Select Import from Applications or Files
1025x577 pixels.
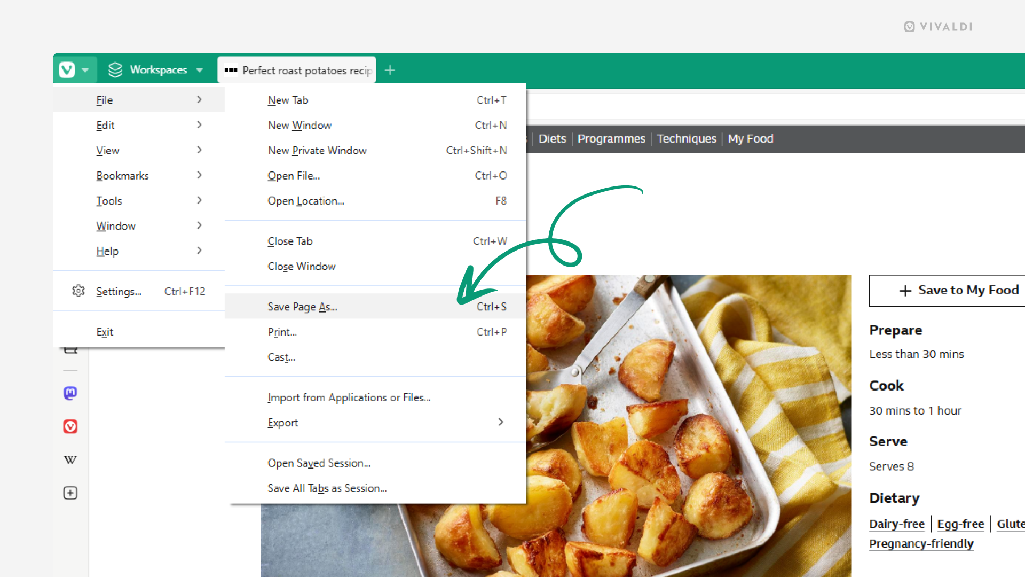coord(375,397)
